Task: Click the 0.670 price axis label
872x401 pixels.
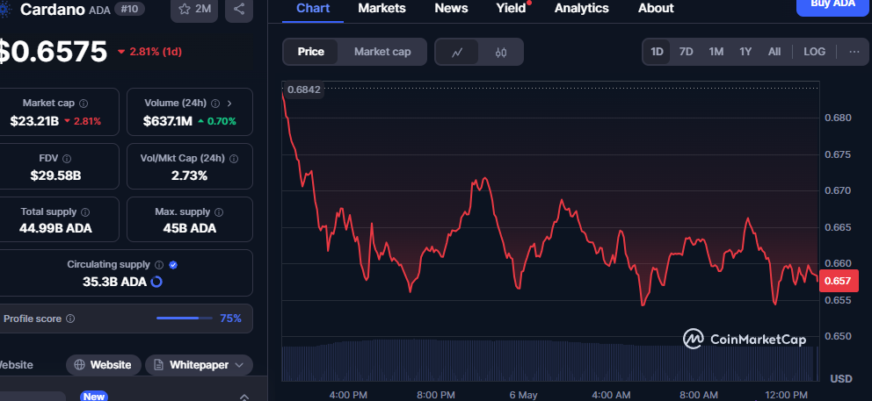Action: (837, 190)
